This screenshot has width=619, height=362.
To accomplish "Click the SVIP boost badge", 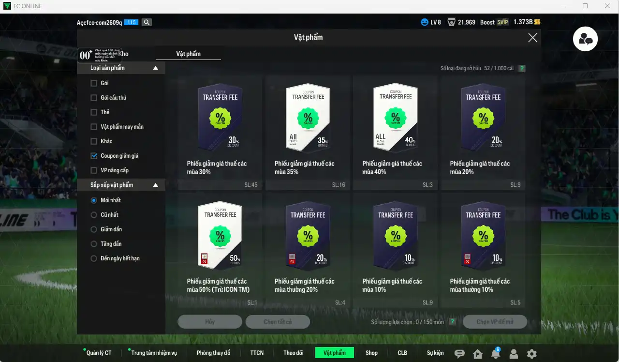I will pos(503,22).
